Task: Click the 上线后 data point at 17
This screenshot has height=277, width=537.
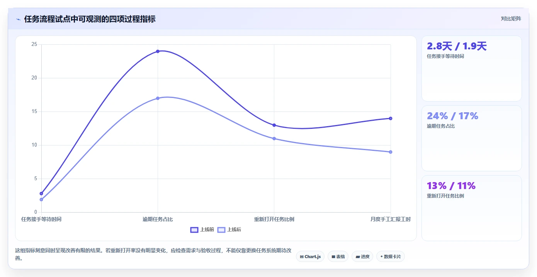Action: (x=158, y=98)
